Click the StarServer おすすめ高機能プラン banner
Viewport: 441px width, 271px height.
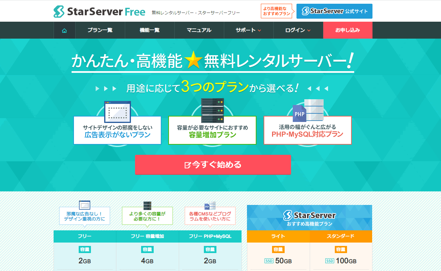309,218
